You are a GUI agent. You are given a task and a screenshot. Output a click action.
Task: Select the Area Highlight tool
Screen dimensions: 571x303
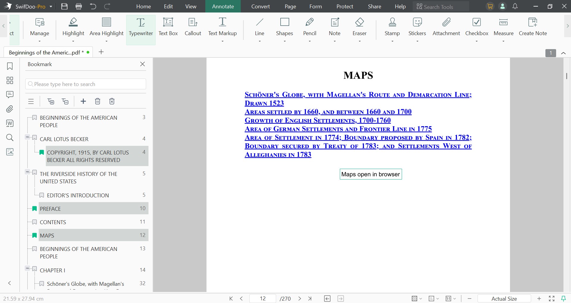pos(107,27)
